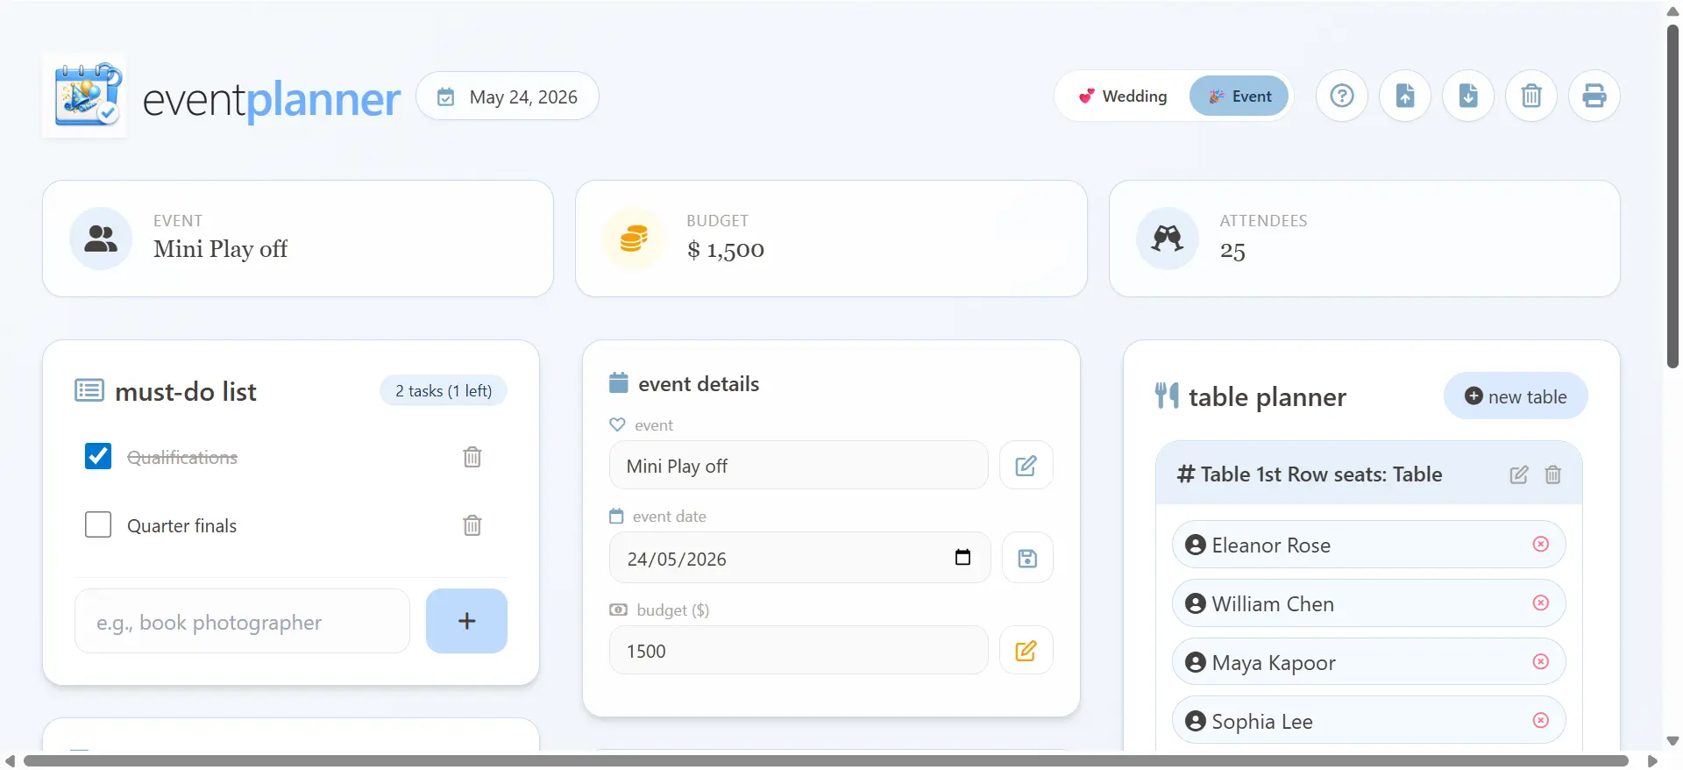Click the Quarter finals task text
This screenshot has width=1683, height=770.
181,525
